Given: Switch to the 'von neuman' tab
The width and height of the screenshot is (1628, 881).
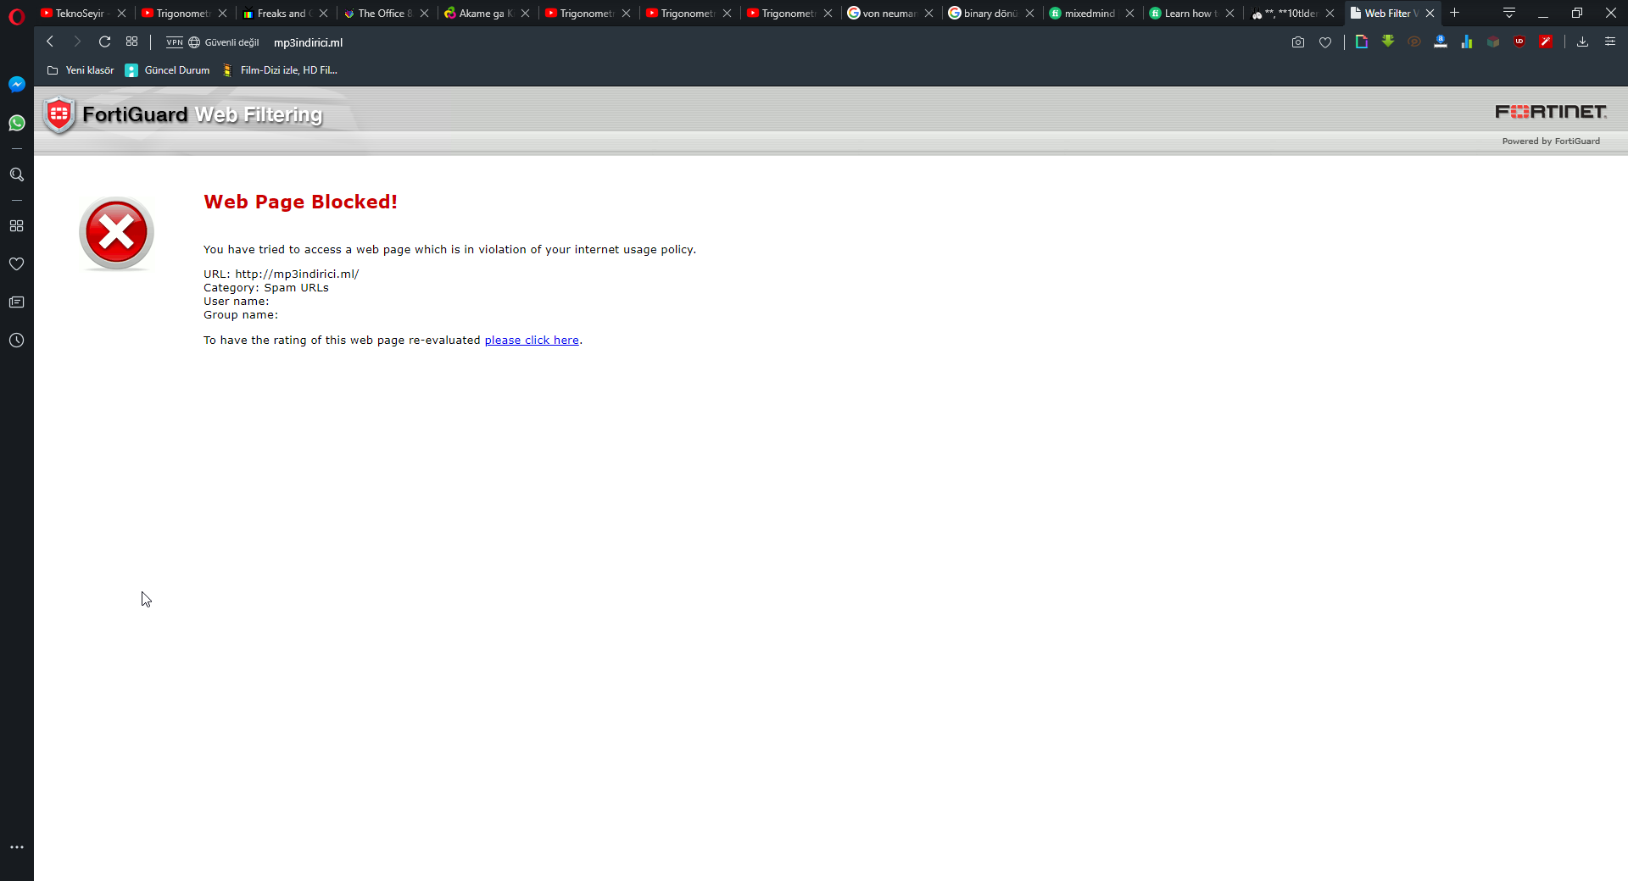Looking at the screenshot, I should 884,14.
